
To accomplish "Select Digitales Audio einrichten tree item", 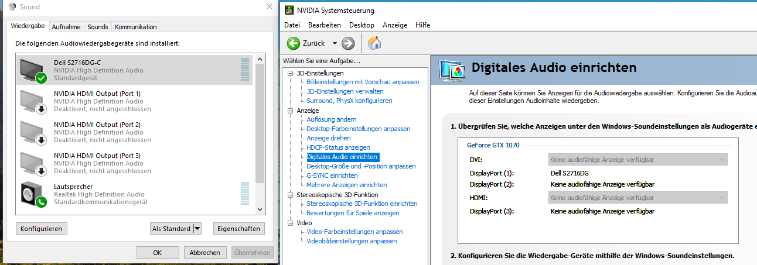I will pyautogui.click(x=343, y=157).
